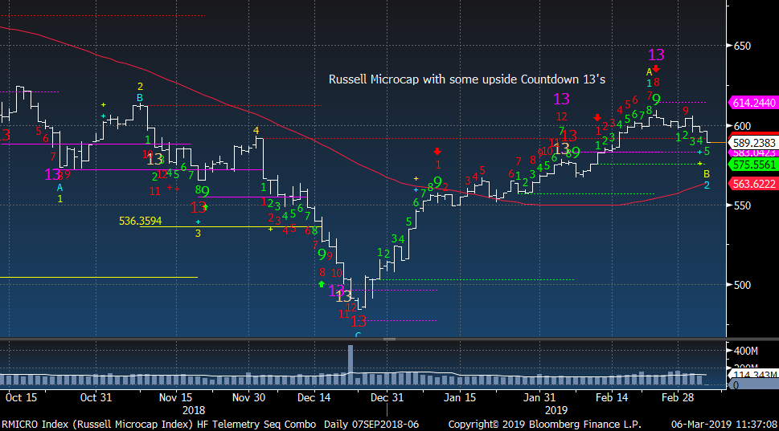Click the Dec 14 date label
Screen dimensions: 779x431
click(x=314, y=397)
